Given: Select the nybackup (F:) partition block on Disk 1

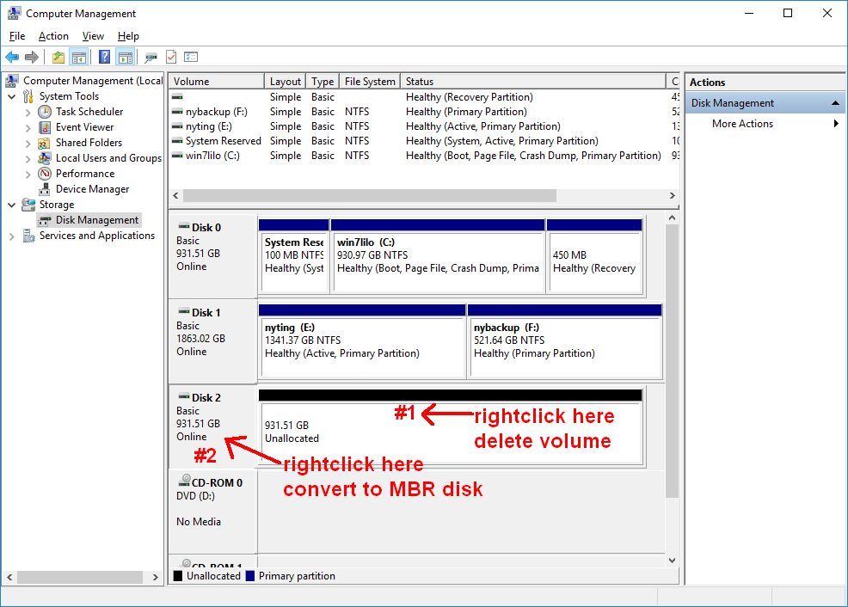Looking at the screenshot, I should [x=565, y=341].
